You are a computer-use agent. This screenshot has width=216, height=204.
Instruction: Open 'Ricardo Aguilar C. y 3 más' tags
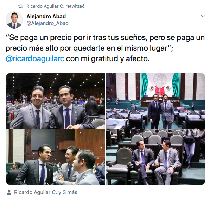(x=46, y=192)
